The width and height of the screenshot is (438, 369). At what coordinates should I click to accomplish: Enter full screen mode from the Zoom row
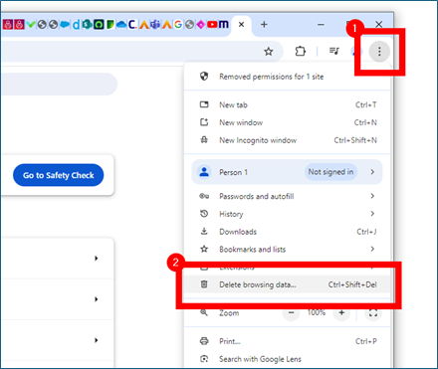(373, 312)
